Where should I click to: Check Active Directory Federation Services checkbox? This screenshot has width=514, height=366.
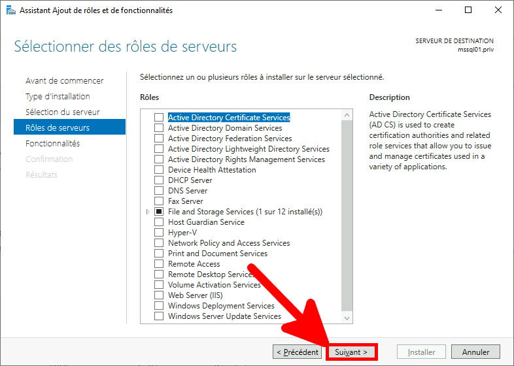(159, 139)
